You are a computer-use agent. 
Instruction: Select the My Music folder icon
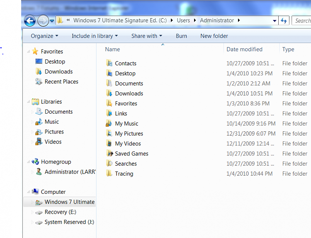109,124
